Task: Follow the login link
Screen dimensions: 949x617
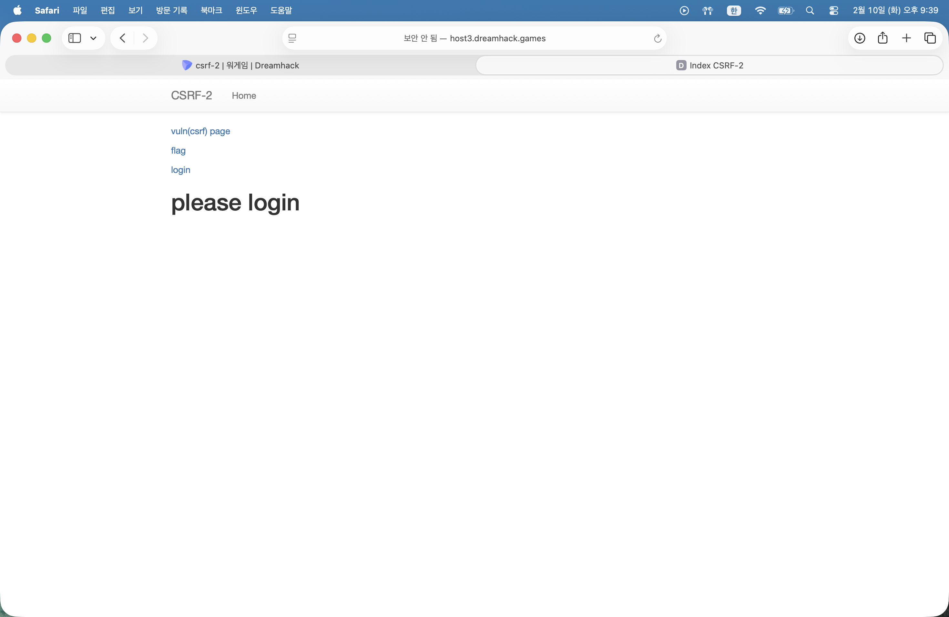Action: [x=181, y=170]
